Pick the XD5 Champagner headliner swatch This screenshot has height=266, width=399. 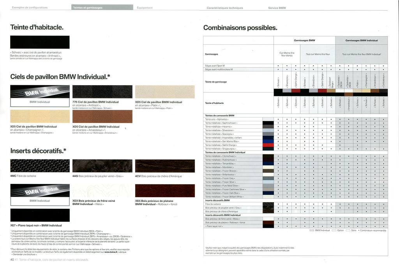click(40, 116)
